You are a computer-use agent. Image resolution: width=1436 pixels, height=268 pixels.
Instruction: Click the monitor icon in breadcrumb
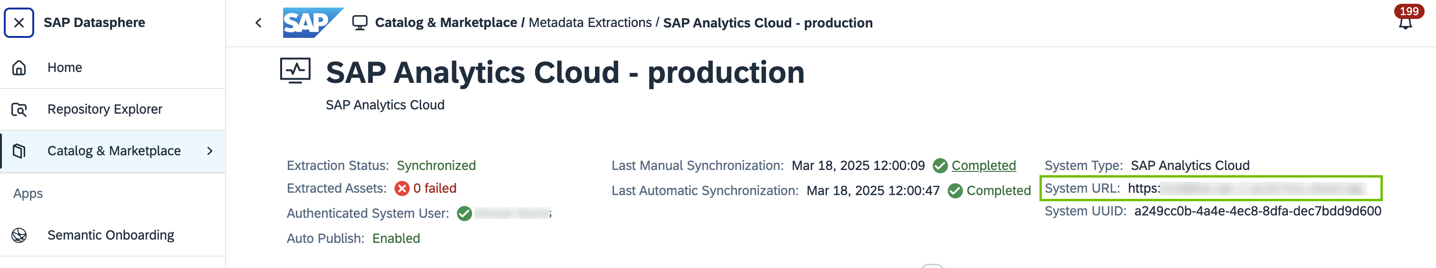pos(359,23)
